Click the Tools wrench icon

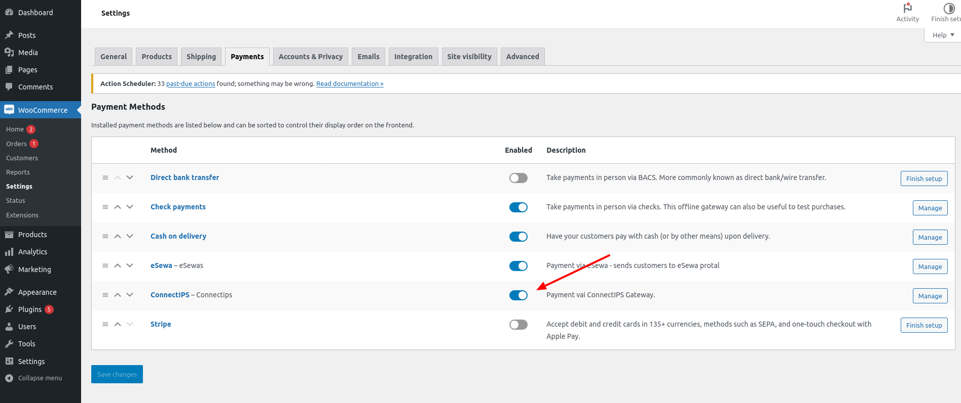pyautogui.click(x=9, y=344)
